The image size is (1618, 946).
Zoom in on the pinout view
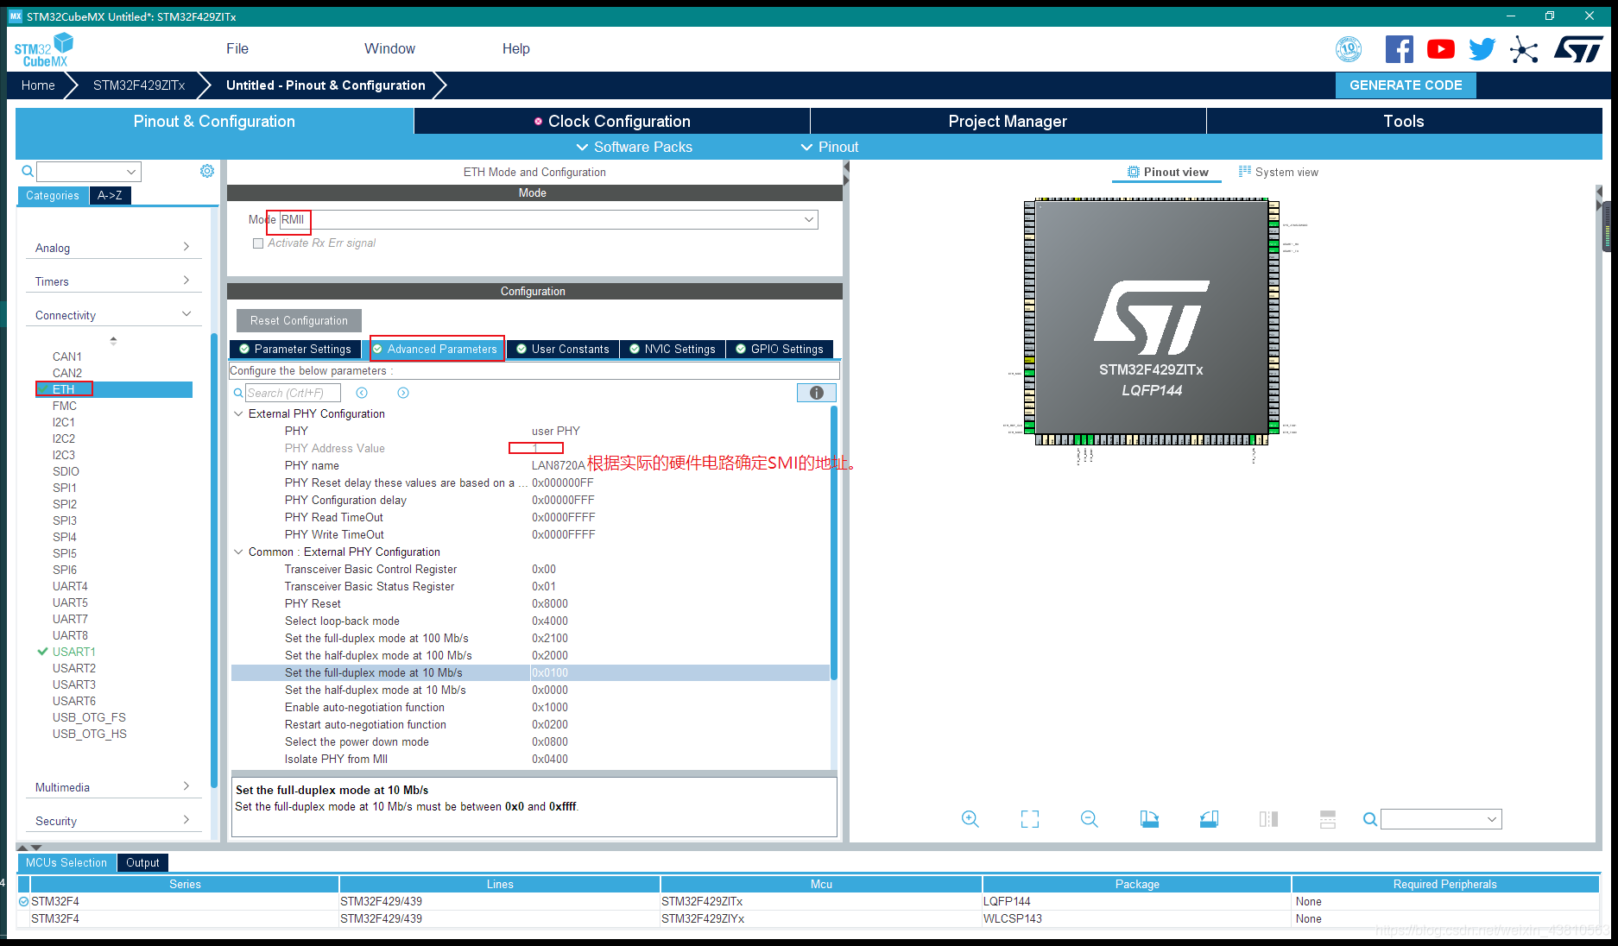pos(970,819)
